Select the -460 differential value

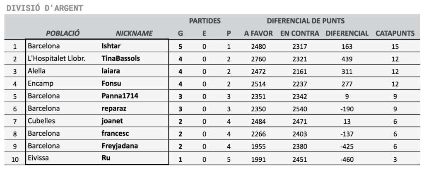coord(347,160)
